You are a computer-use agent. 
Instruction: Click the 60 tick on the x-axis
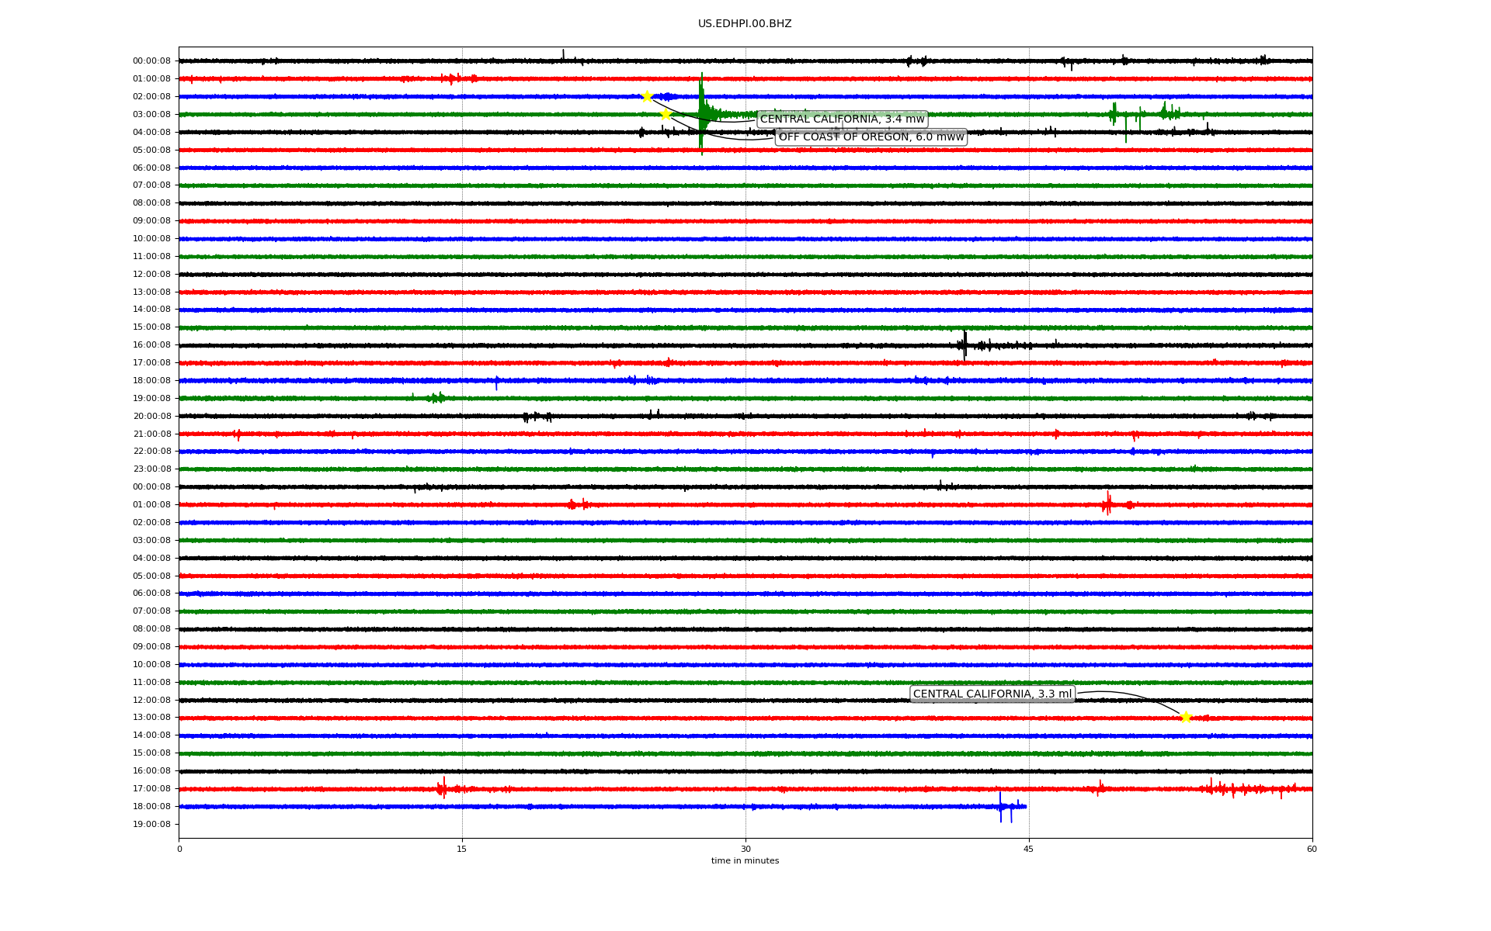1312,849
